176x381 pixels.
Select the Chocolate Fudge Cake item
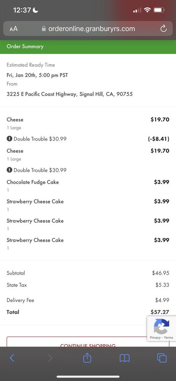(88, 185)
